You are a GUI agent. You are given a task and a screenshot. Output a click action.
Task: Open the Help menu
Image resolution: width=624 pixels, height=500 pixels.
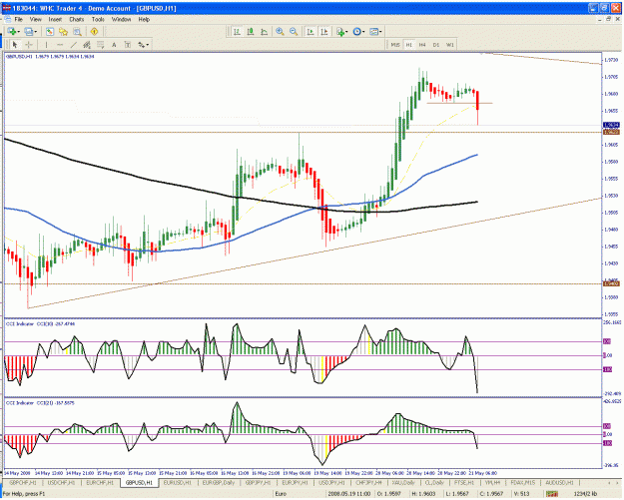point(144,19)
